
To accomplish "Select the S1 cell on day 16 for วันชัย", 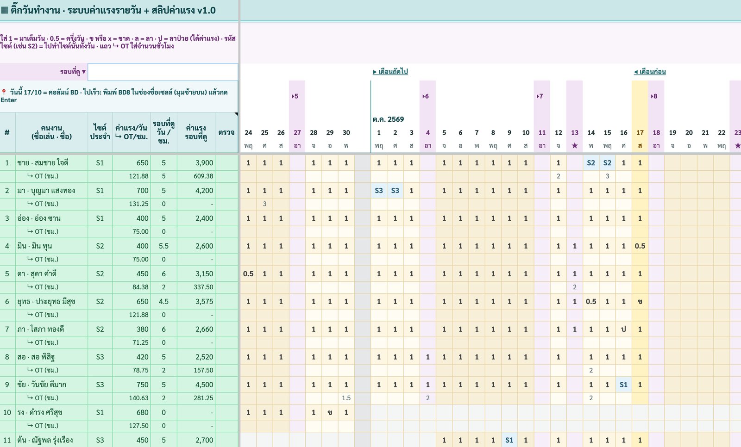I will pos(624,385).
